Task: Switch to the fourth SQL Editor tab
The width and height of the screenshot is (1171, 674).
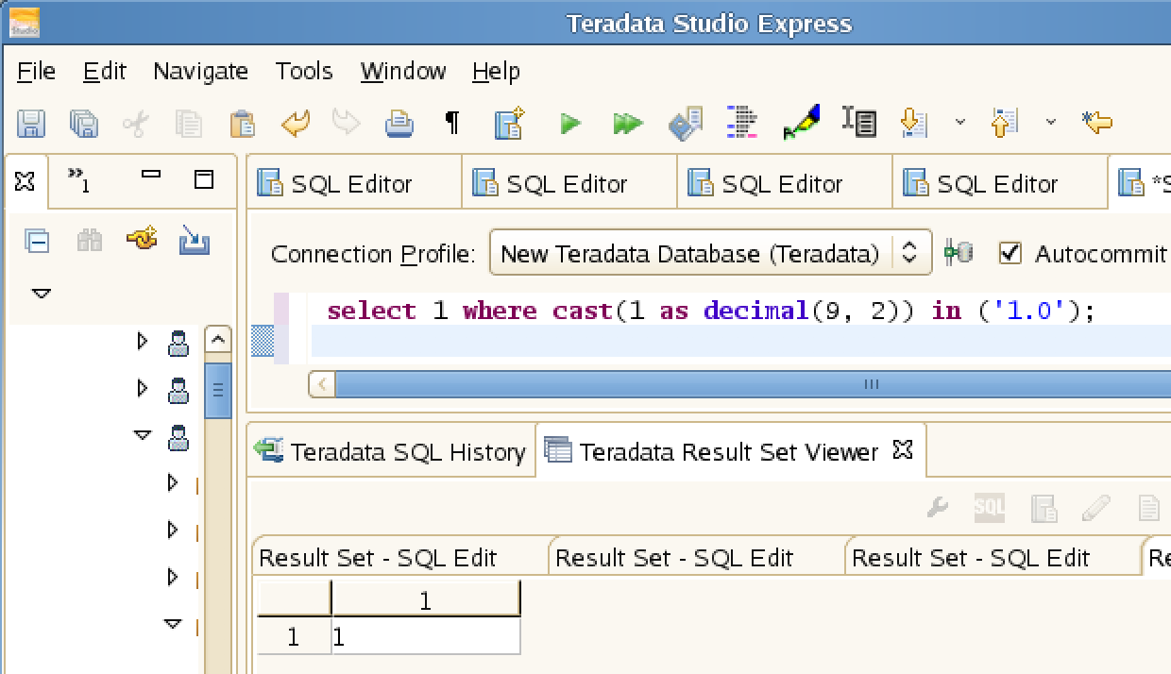Action: tap(1000, 183)
